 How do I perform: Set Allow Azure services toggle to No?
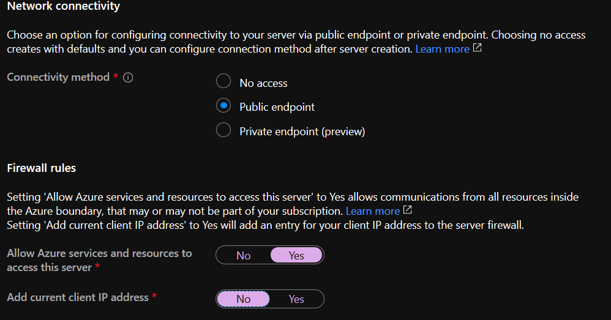244,255
